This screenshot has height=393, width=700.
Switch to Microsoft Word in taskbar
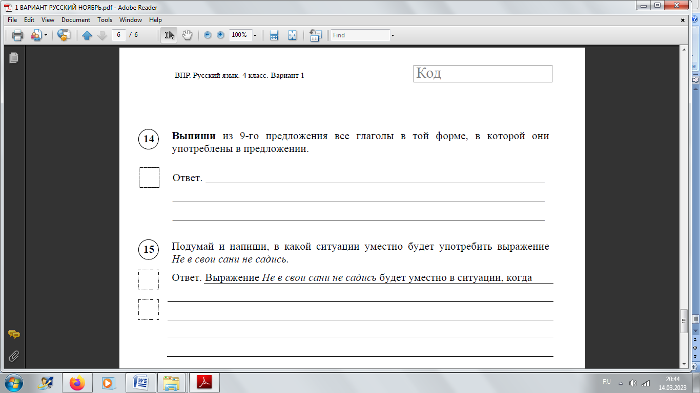pyautogui.click(x=140, y=383)
